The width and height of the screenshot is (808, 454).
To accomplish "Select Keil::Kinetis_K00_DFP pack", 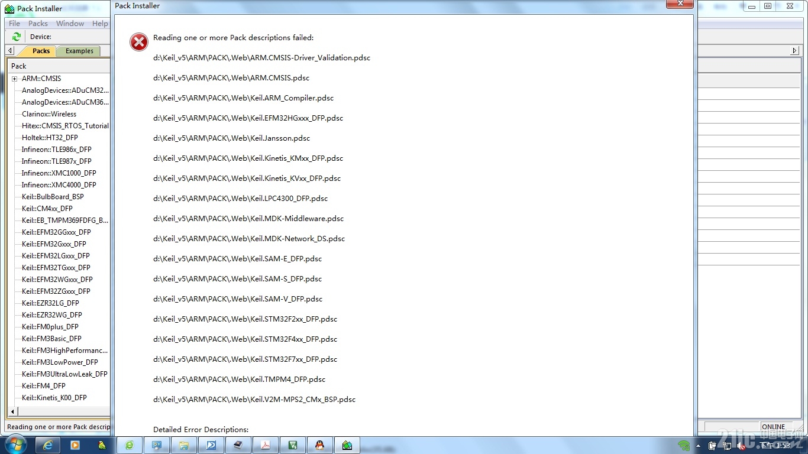I will click(x=54, y=398).
